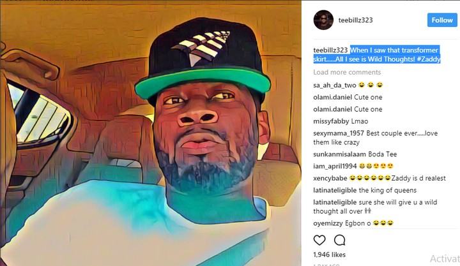Expand Load more comments
The image size is (460, 266).
click(347, 72)
